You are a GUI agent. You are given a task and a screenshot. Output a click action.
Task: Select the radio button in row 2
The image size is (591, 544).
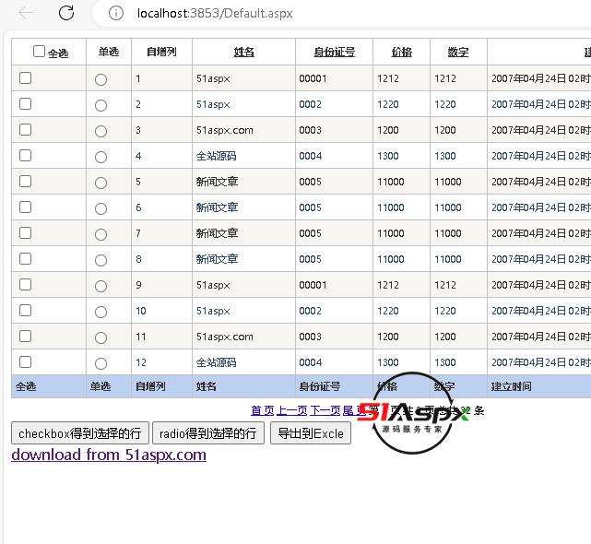coord(100,105)
